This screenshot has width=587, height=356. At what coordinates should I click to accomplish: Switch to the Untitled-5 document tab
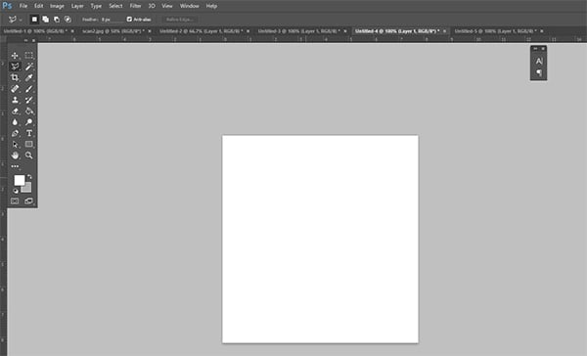click(495, 31)
